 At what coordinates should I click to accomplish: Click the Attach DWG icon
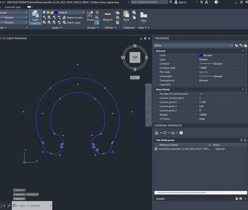coord(157,133)
